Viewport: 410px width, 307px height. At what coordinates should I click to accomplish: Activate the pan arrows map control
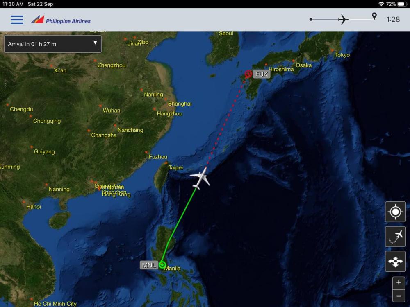coord(395,261)
